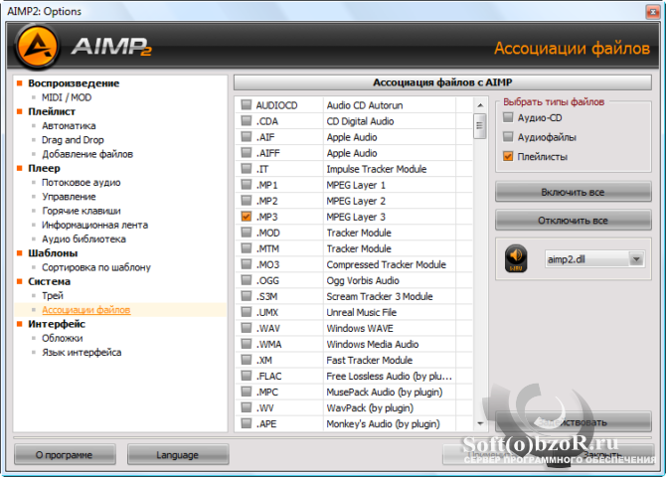Open the Плейлист settings section
Image resolution: width=666 pixels, height=477 pixels.
click(x=52, y=111)
